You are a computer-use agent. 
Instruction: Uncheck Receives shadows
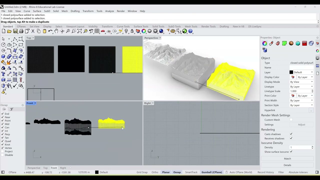pos(291,138)
